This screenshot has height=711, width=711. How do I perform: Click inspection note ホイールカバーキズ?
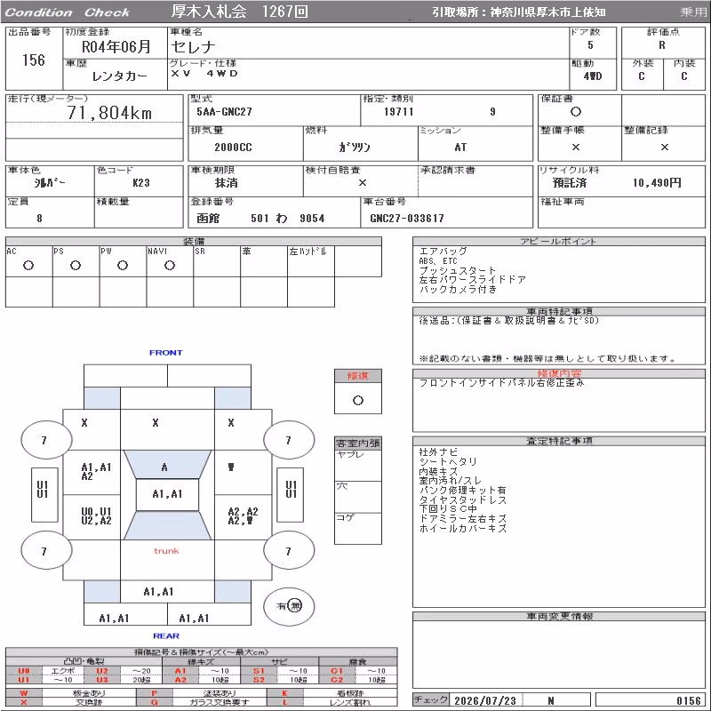[462, 528]
